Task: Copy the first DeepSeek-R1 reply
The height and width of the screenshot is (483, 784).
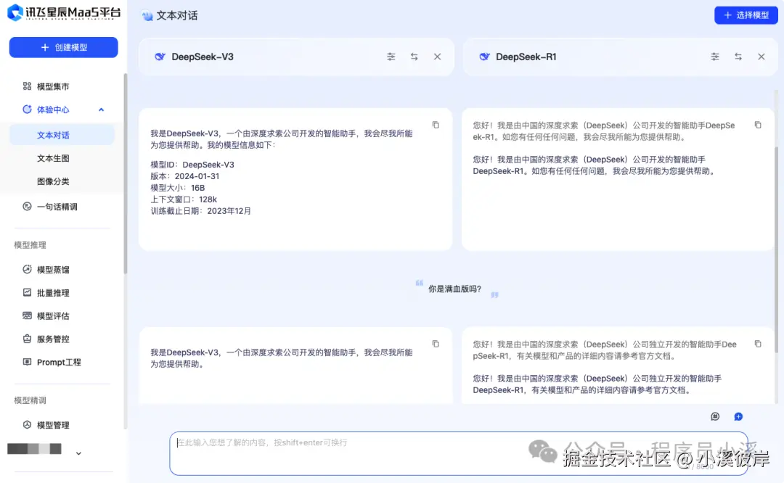Action: pyautogui.click(x=758, y=125)
